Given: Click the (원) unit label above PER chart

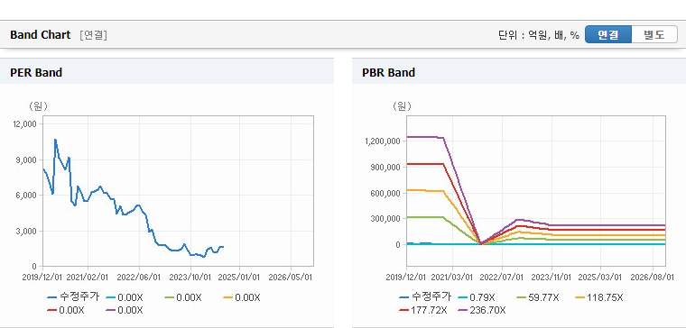Looking at the screenshot, I should point(38,106).
